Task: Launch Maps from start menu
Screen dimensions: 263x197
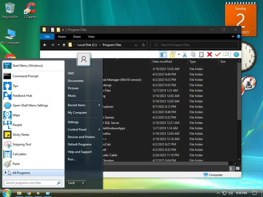Action: 33,115
